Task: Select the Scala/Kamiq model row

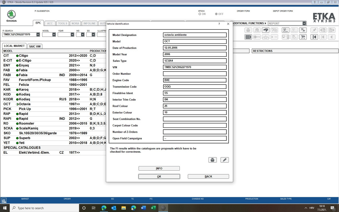Action: pyautogui.click(x=54, y=128)
